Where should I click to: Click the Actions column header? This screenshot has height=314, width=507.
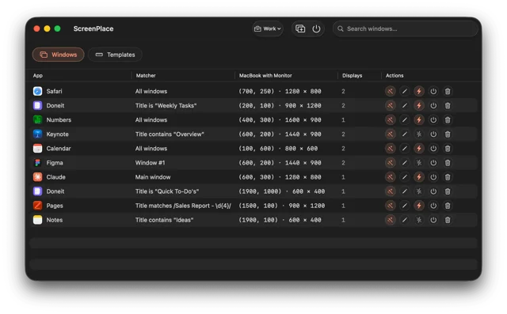(395, 75)
